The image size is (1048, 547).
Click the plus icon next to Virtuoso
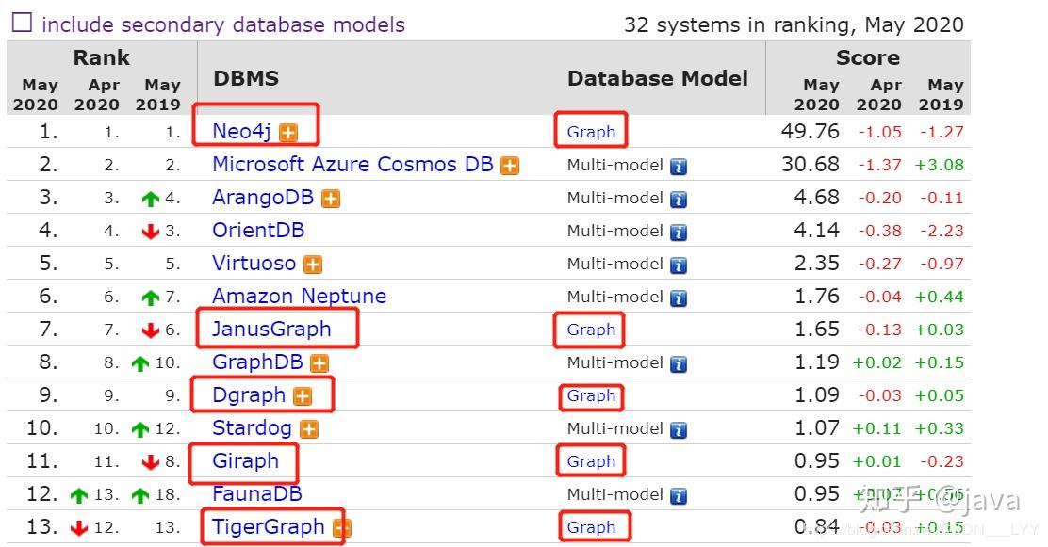(313, 265)
